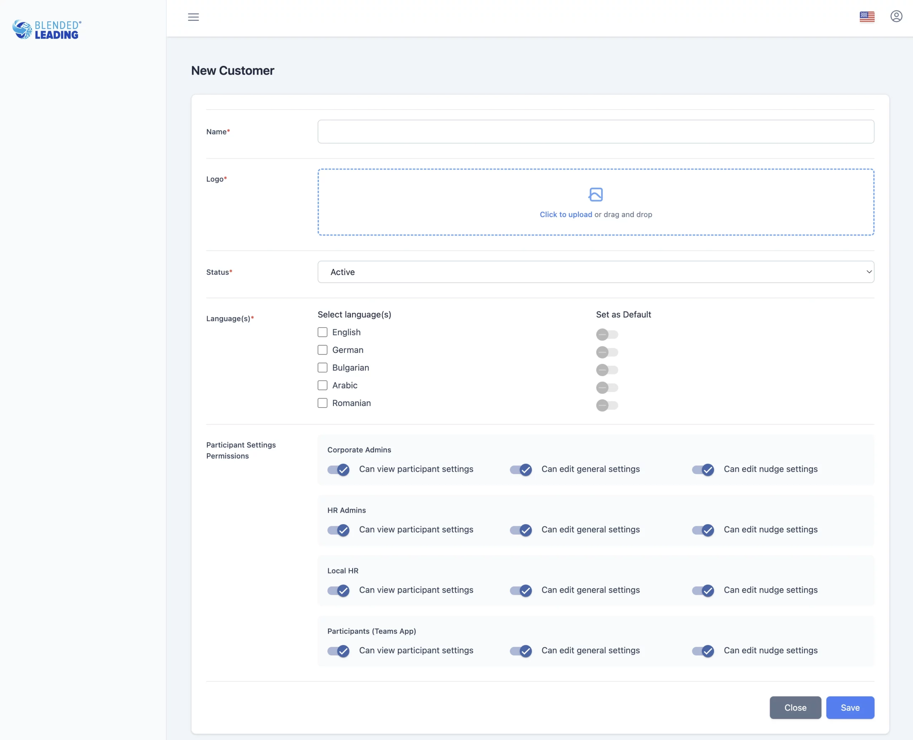Image resolution: width=913 pixels, height=740 pixels.
Task: Click the Blended Leading logo
Action: coord(47,30)
